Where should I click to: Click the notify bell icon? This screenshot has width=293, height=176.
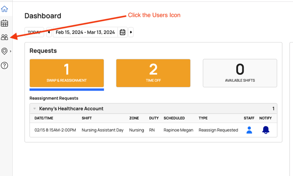[x=266, y=130]
